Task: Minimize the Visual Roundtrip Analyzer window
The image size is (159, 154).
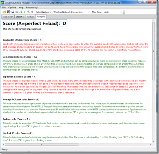Action: 140,2
